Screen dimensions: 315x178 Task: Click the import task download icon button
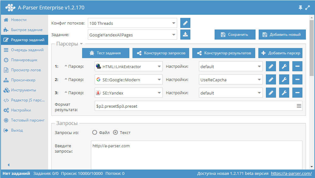tap(185, 35)
